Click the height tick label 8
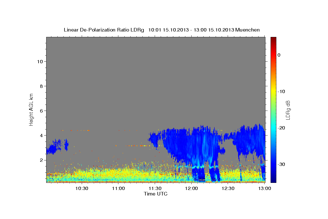Image resolution: width=328 pixels, height=219 pixels. coord(41,86)
